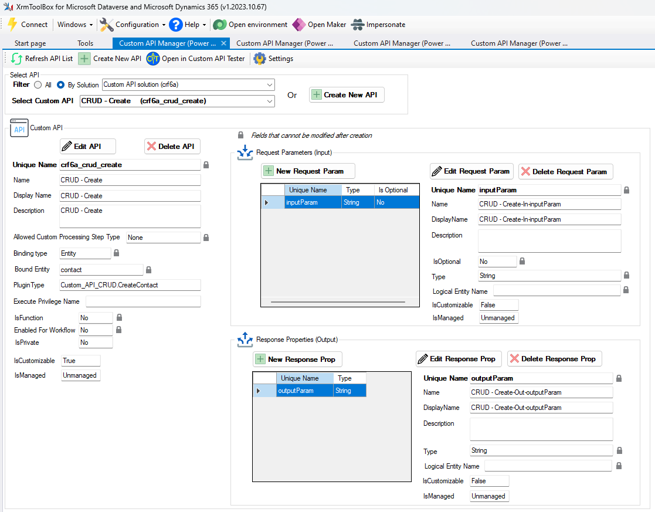Switch to the fourth Custom API Manager tab
655x512 pixels.
click(x=519, y=43)
